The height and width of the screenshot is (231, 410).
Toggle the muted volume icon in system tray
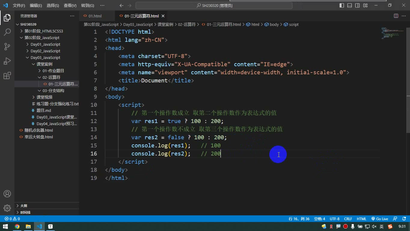coord(374,226)
